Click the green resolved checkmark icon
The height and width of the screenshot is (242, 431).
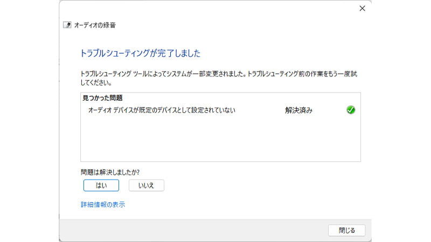[351, 110]
